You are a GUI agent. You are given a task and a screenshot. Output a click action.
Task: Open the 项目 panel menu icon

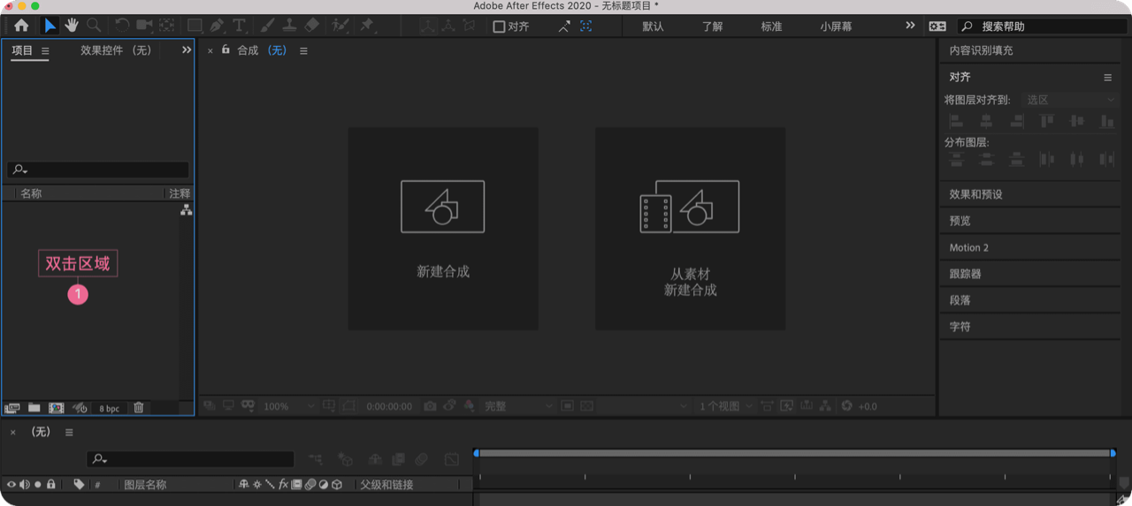click(45, 51)
